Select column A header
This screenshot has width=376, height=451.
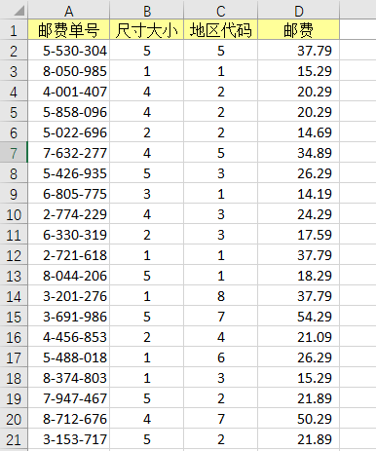[x=69, y=10]
